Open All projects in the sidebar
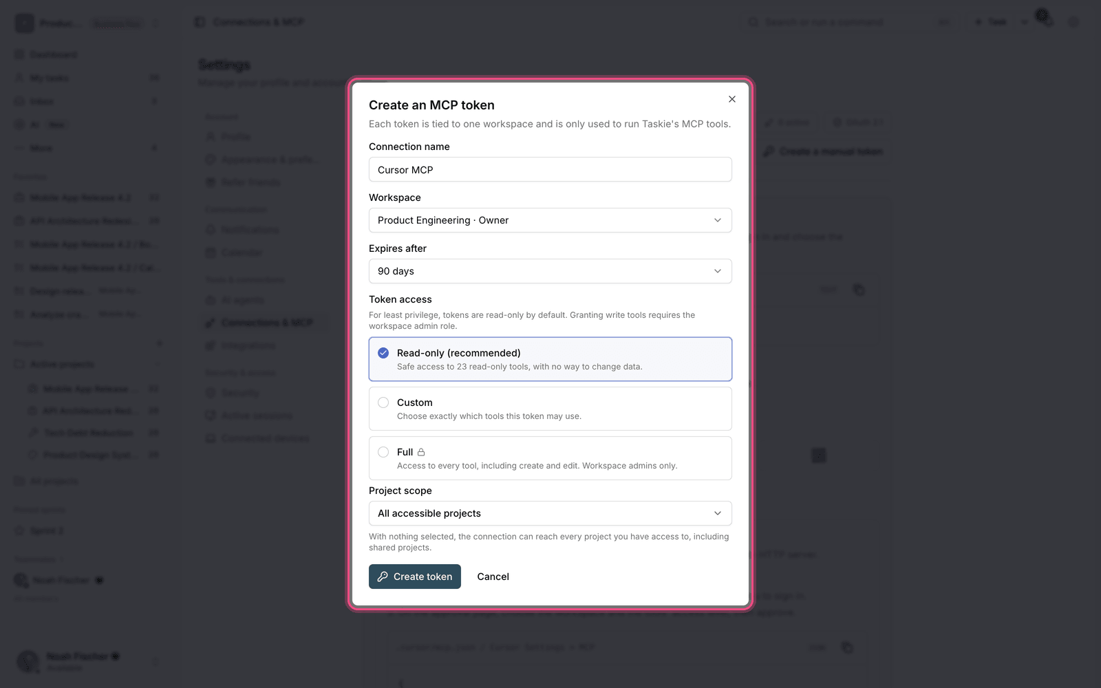 (87, 481)
